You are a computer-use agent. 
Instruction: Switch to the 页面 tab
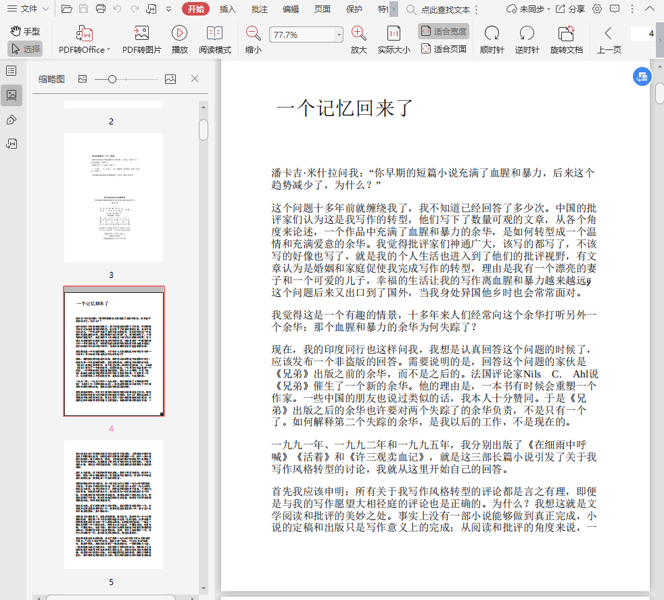323,9
